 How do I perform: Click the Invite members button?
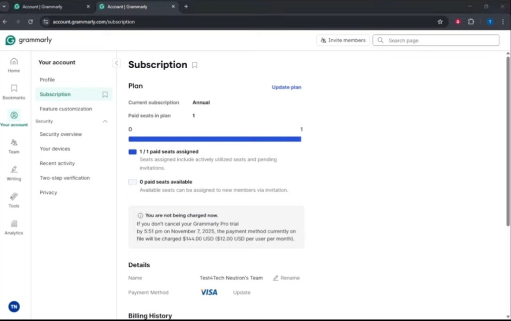point(343,40)
